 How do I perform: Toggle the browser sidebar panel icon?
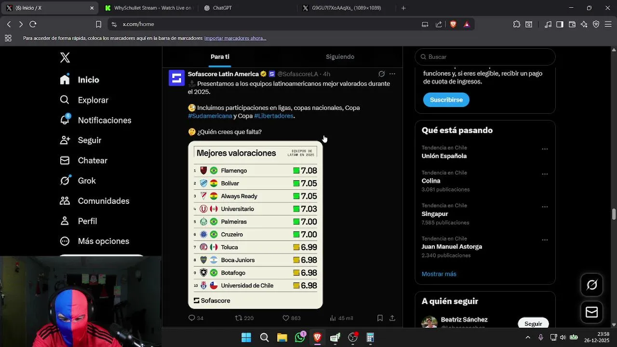[x=560, y=24]
